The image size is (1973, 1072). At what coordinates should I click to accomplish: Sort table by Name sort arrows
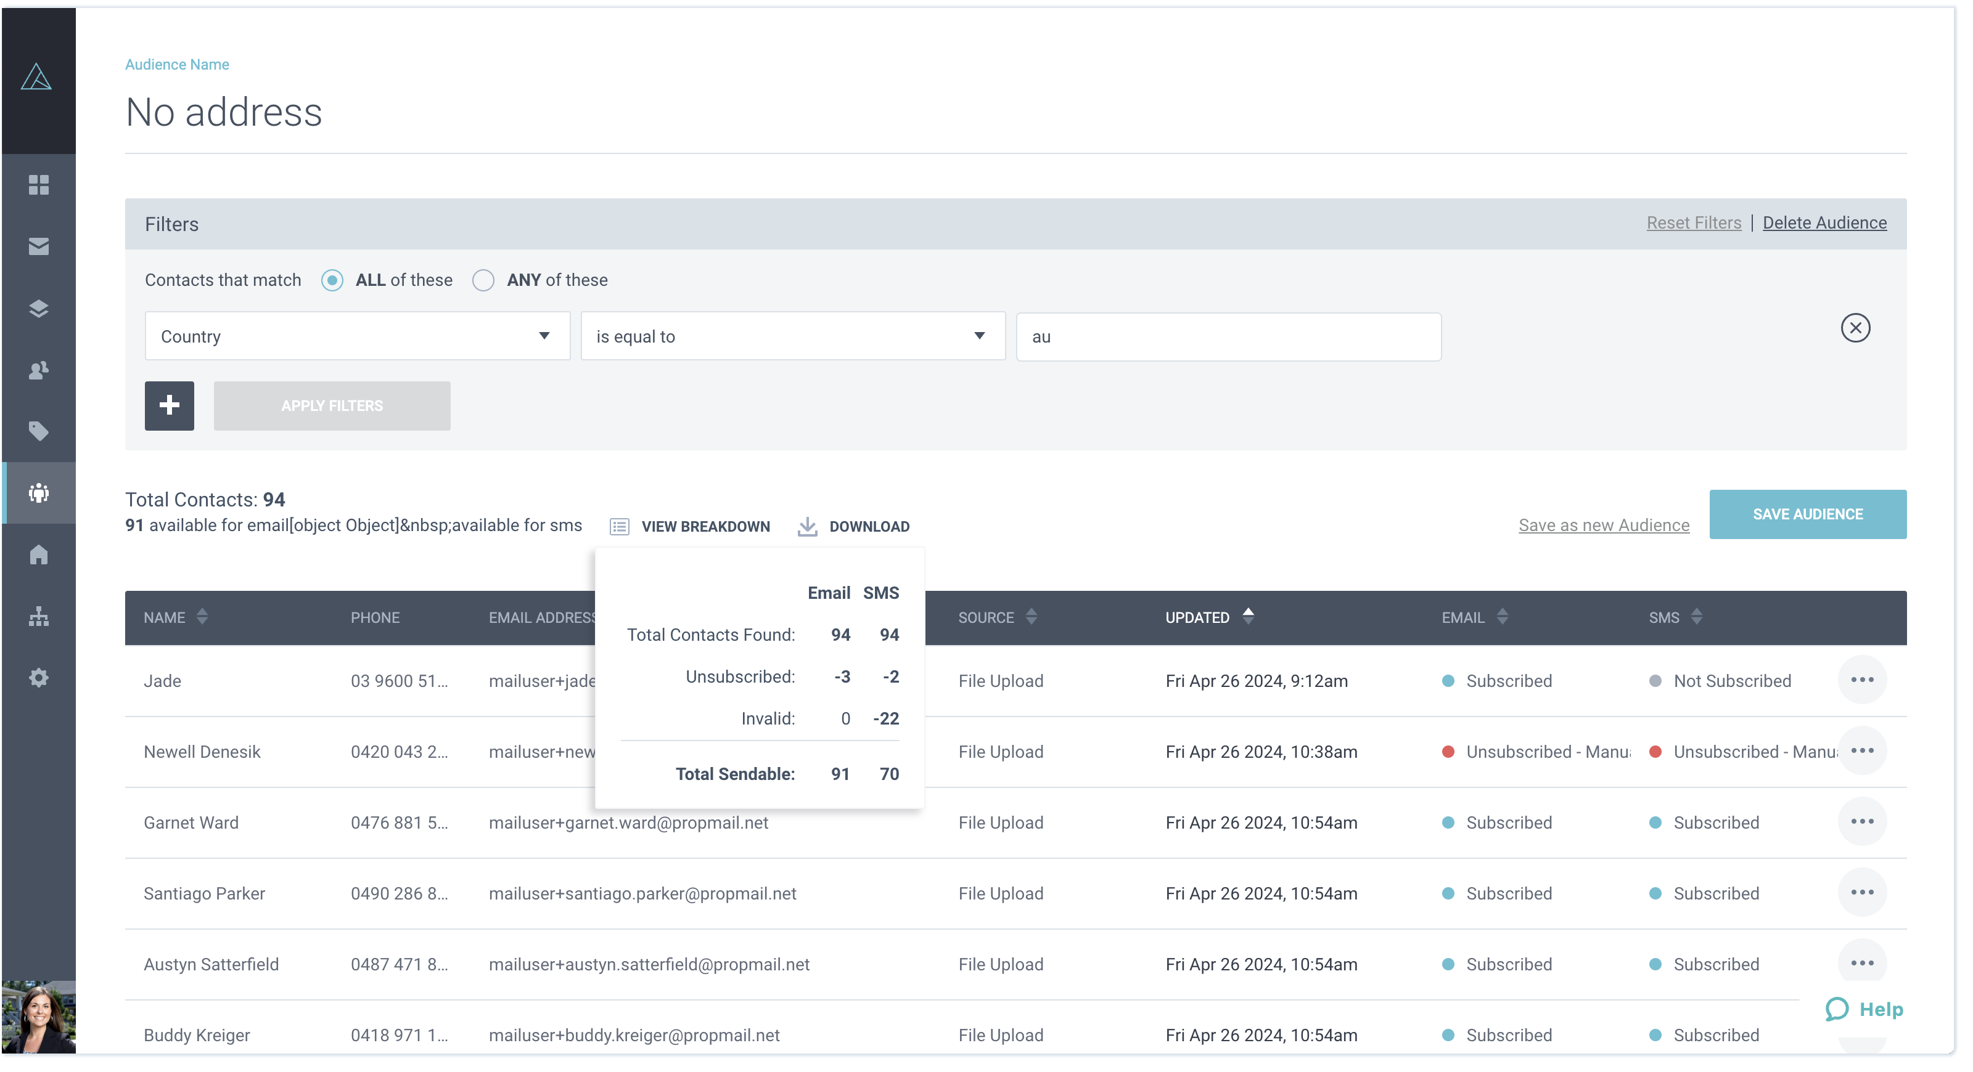point(202,617)
